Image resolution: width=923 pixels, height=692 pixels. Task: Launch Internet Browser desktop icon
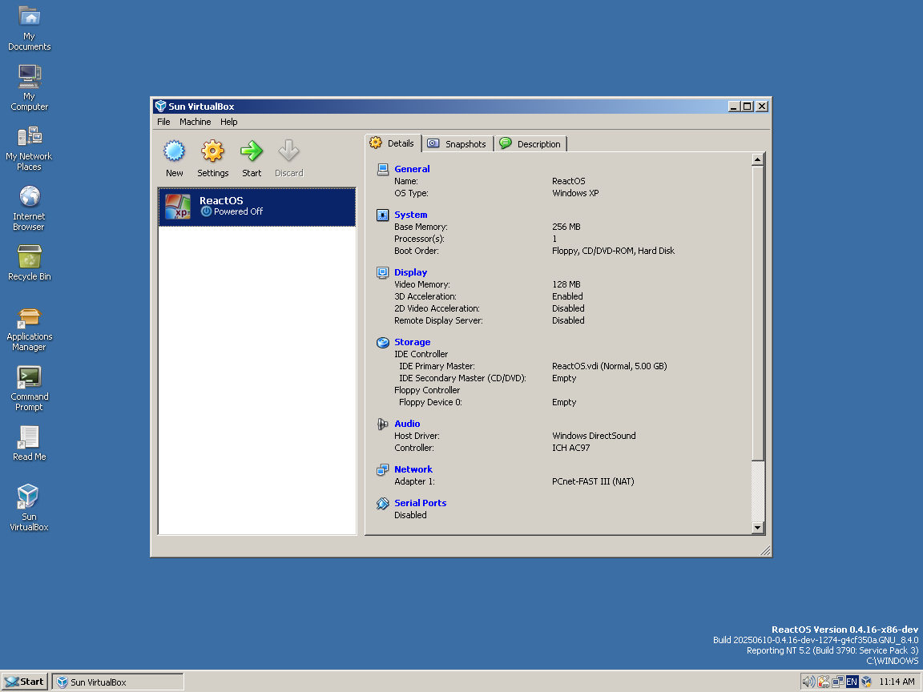30,196
